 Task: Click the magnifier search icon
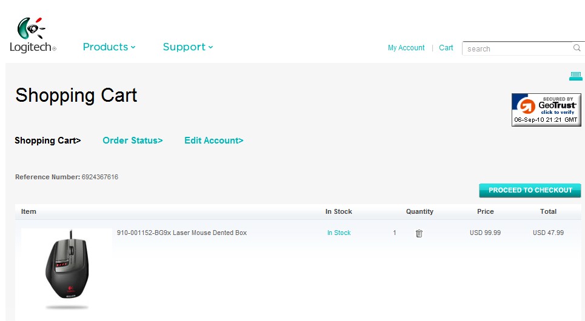click(x=577, y=48)
